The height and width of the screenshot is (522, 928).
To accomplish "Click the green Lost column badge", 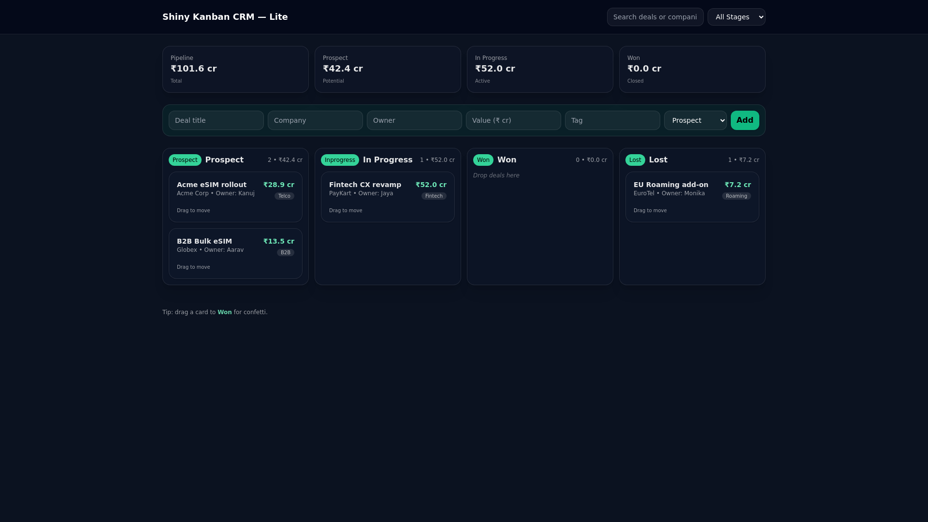I will click(x=635, y=160).
